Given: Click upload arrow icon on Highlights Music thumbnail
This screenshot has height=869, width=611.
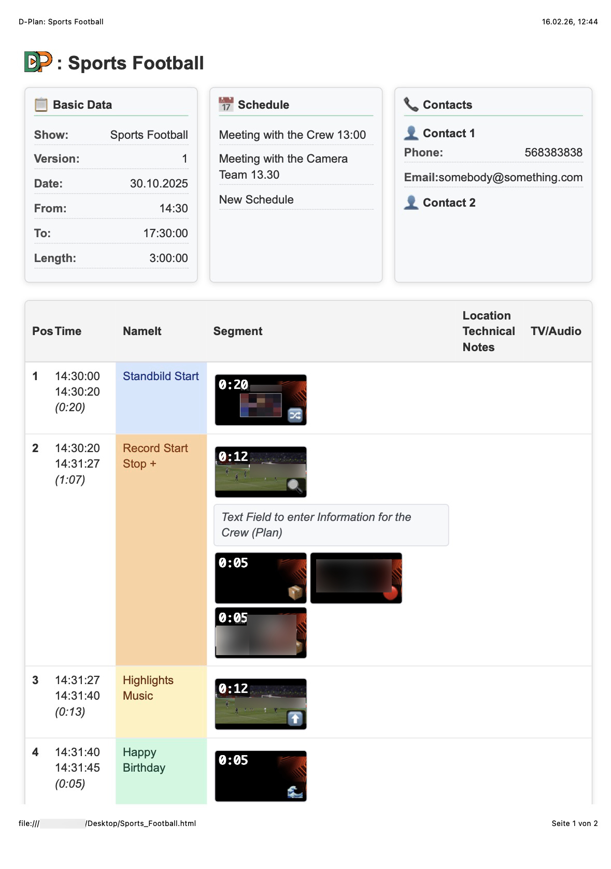Looking at the screenshot, I should point(295,719).
